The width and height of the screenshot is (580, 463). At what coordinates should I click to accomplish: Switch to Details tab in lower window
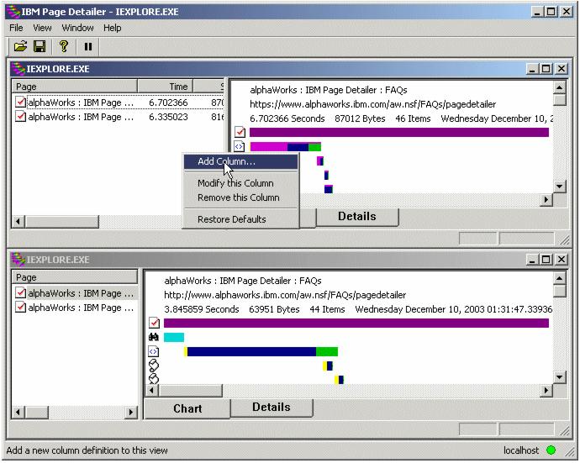(x=272, y=408)
